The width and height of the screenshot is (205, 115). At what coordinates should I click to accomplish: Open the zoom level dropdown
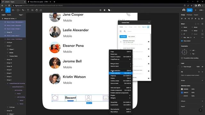201,10
